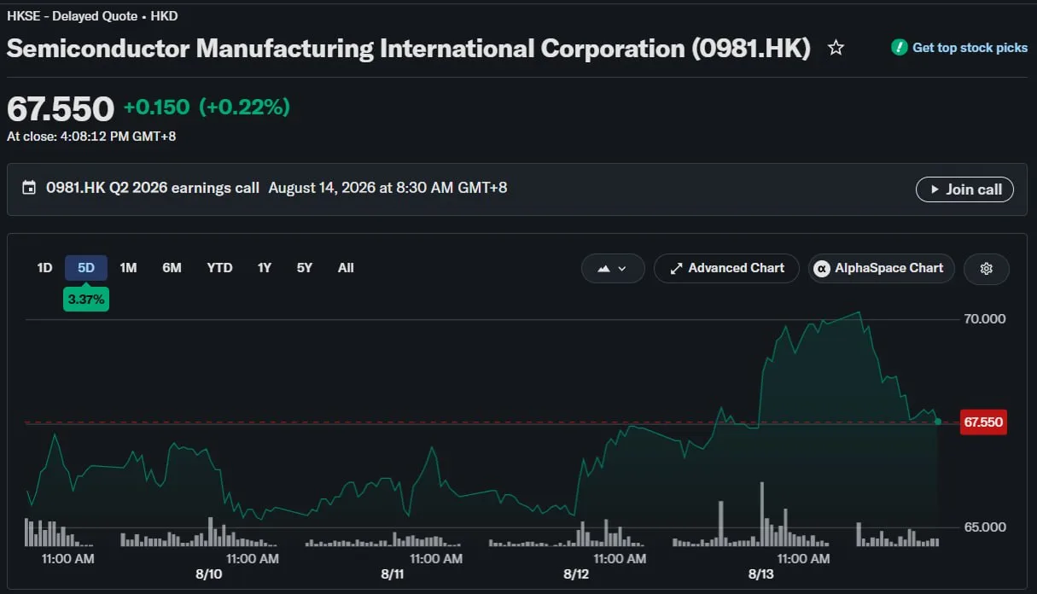Select the 5D range tab
Image resolution: width=1037 pixels, height=594 pixels.
(x=86, y=268)
